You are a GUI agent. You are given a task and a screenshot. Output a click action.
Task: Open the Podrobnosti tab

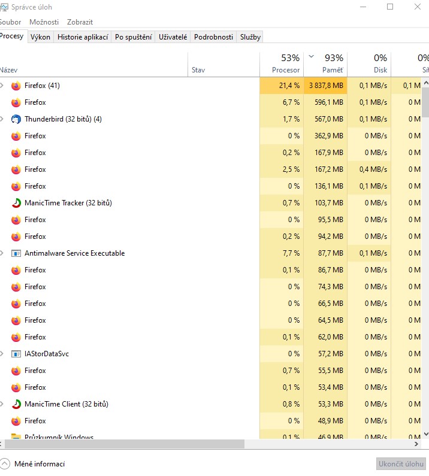[x=213, y=37]
